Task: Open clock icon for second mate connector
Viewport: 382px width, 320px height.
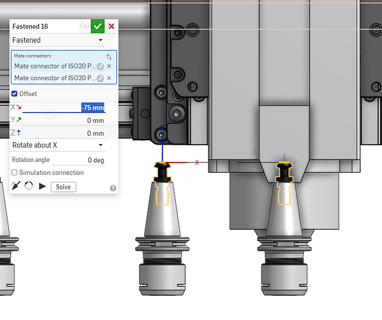Action: (x=100, y=78)
